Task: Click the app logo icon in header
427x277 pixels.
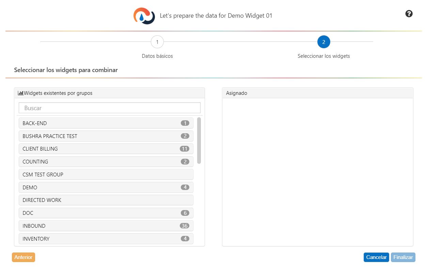Action: click(144, 16)
